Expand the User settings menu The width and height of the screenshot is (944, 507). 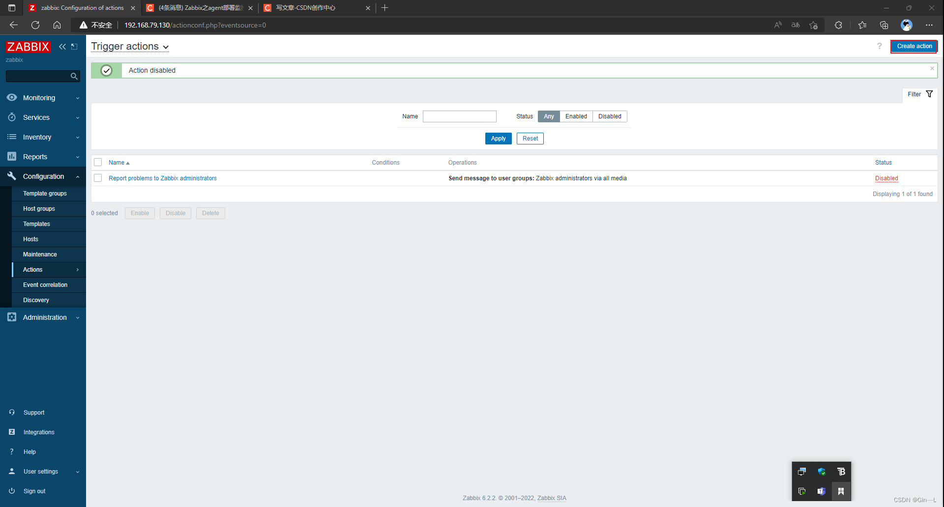pyautogui.click(x=78, y=472)
